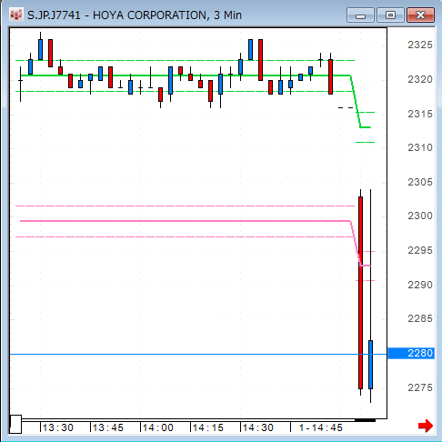Click the 2315 price axis label
The height and width of the screenshot is (442, 442).
(x=420, y=114)
